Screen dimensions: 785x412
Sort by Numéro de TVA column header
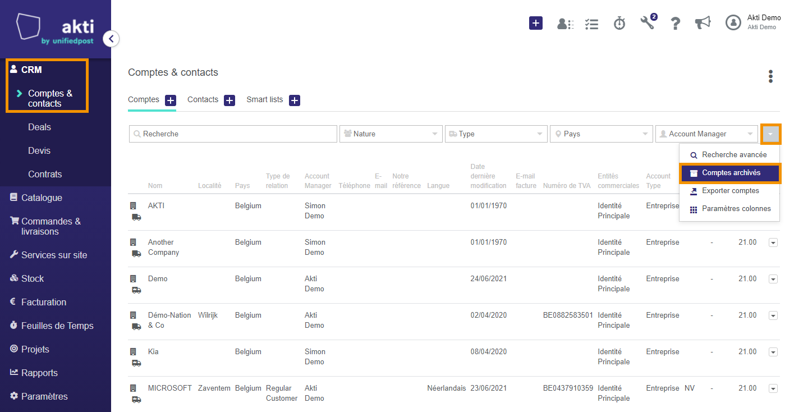click(567, 186)
